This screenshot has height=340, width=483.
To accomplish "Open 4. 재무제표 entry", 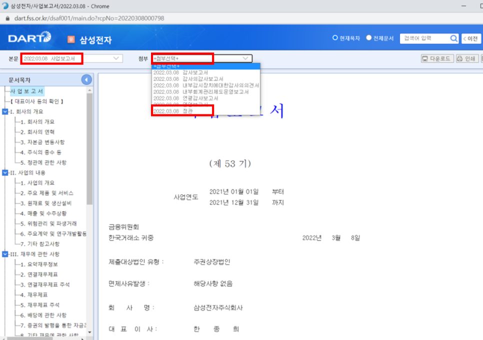I will coord(34,295).
